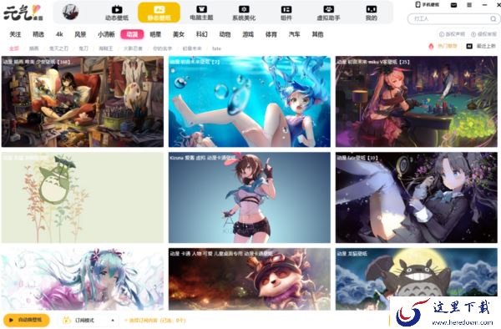Choose the 鬼灭之刃 sub-filter

[x=58, y=48]
